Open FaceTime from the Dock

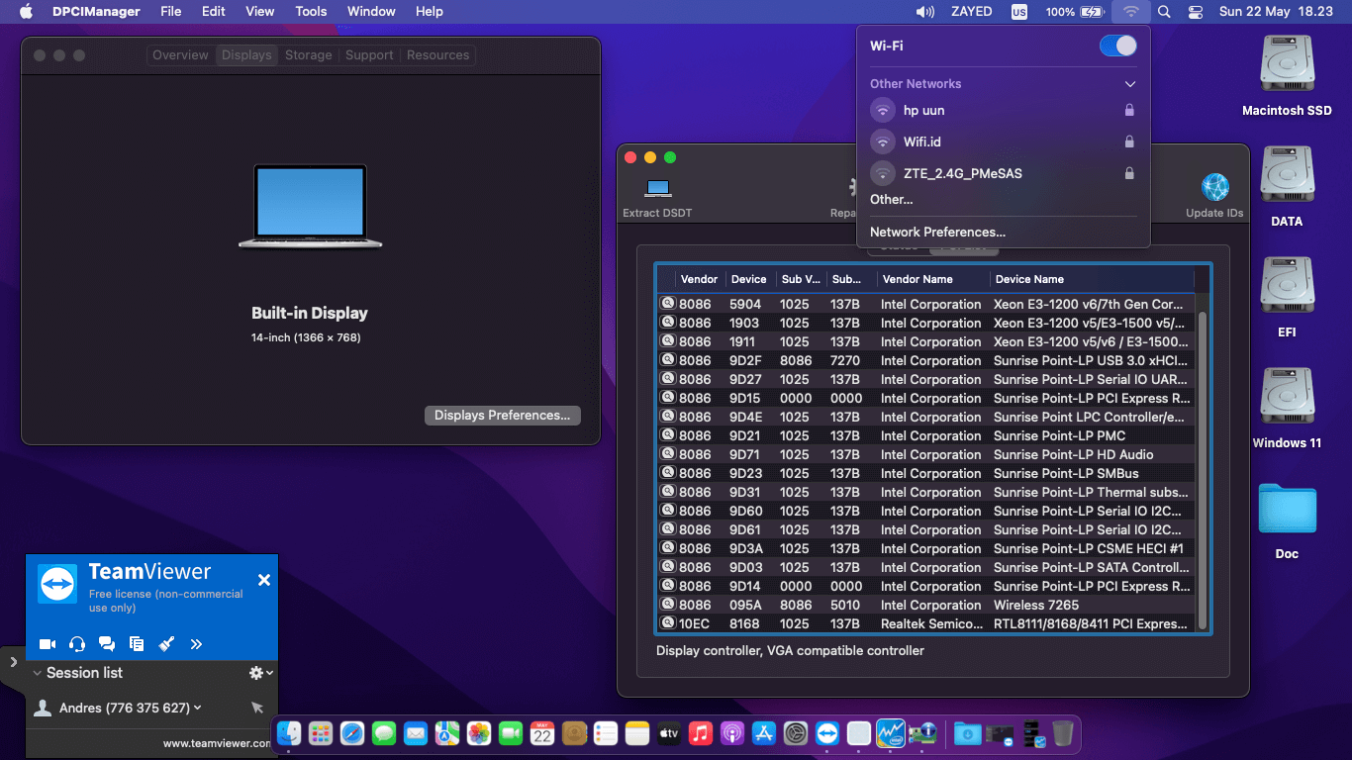click(511, 733)
